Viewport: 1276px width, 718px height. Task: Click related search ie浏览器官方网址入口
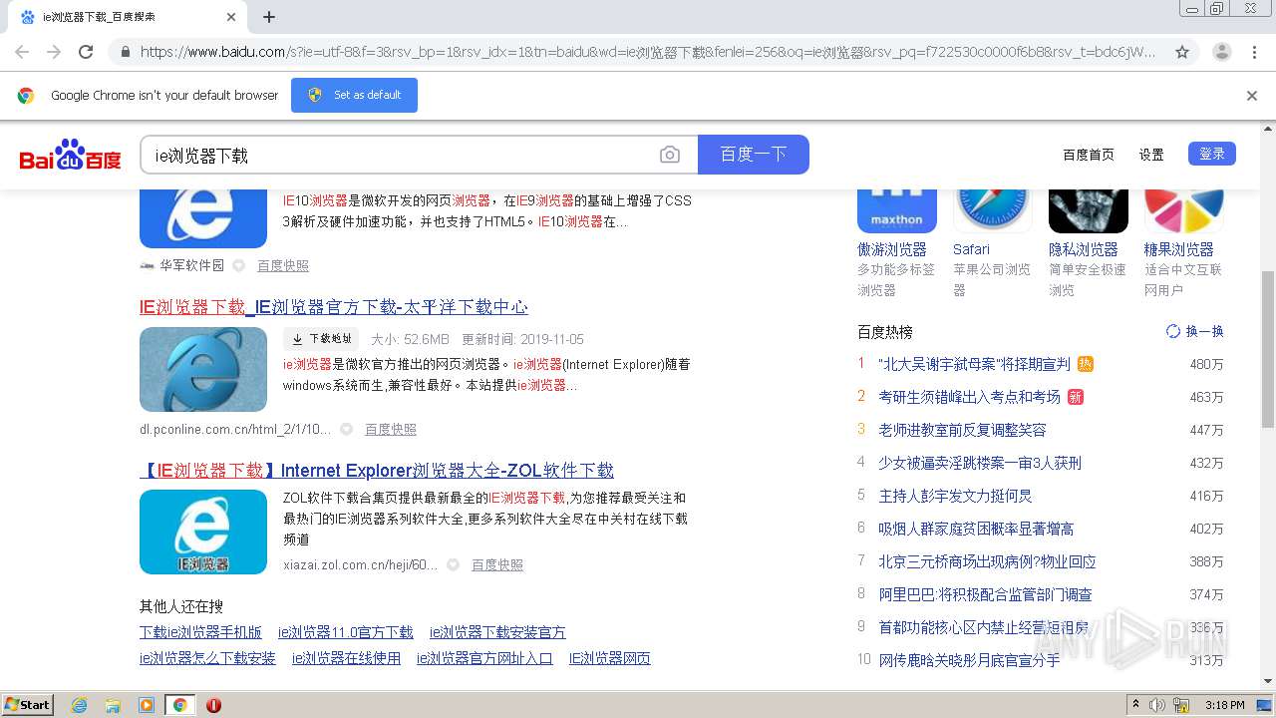pos(484,658)
